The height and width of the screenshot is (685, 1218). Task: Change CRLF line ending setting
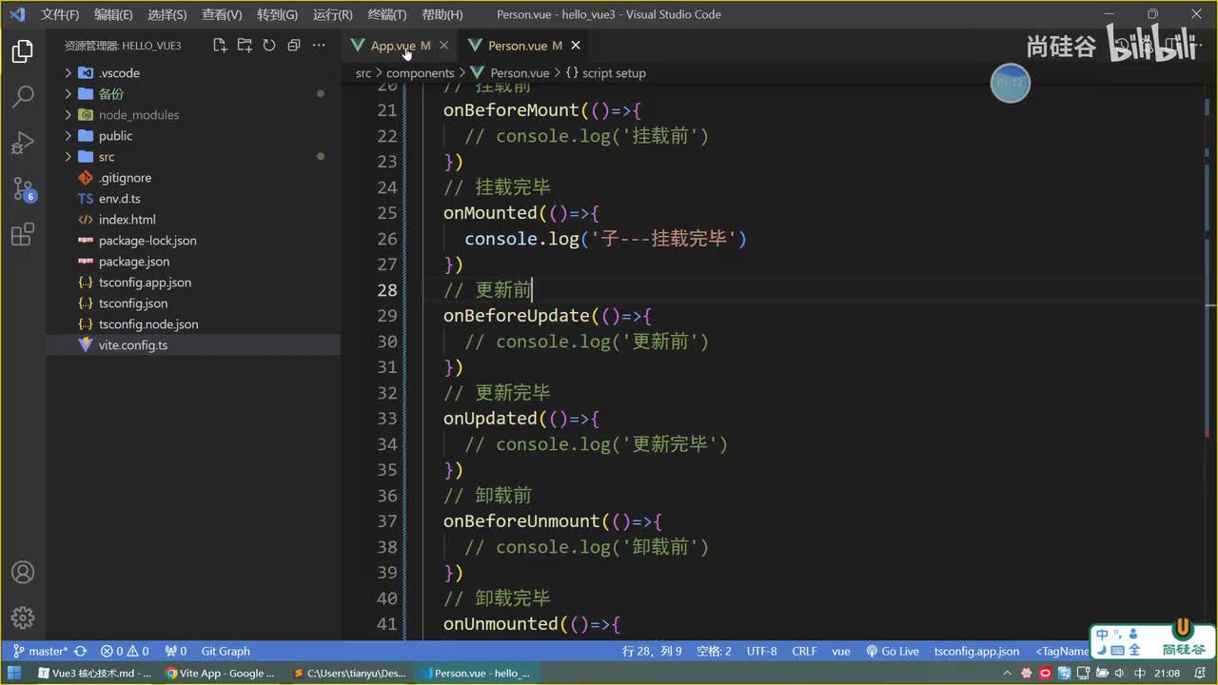click(804, 652)
